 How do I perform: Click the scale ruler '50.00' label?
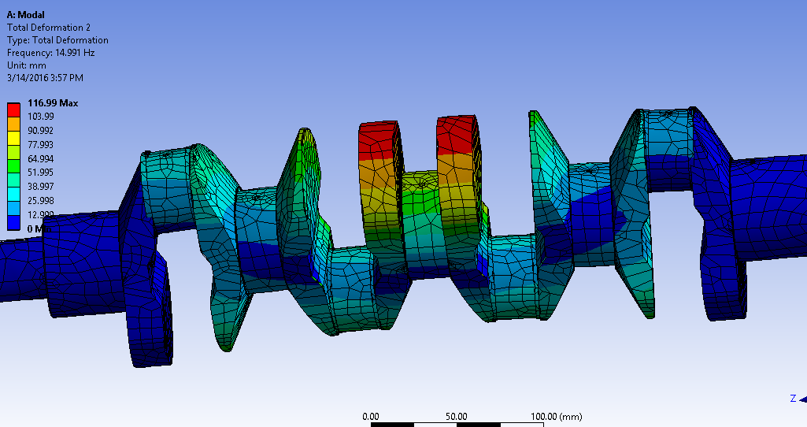[457, 417]
